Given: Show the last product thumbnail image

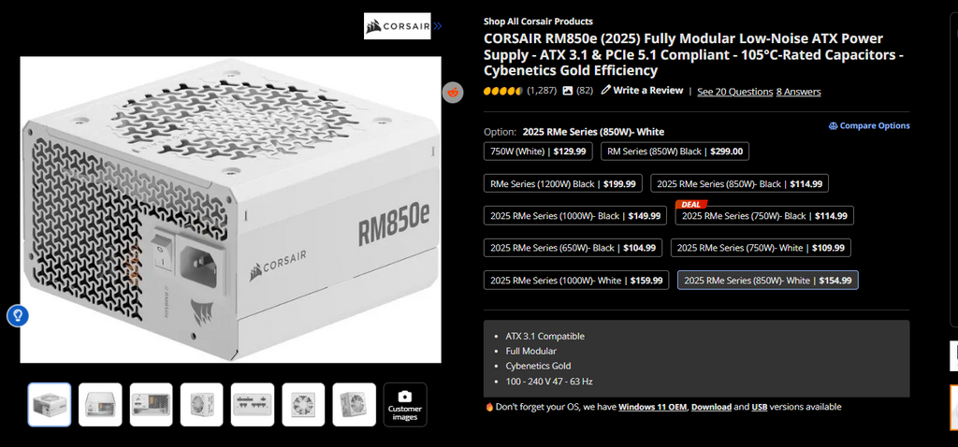Looking at the screenshot, I should (355, 404).
